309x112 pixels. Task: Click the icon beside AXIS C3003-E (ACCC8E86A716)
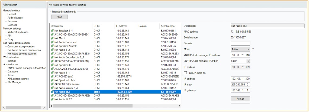coord(52,61)
